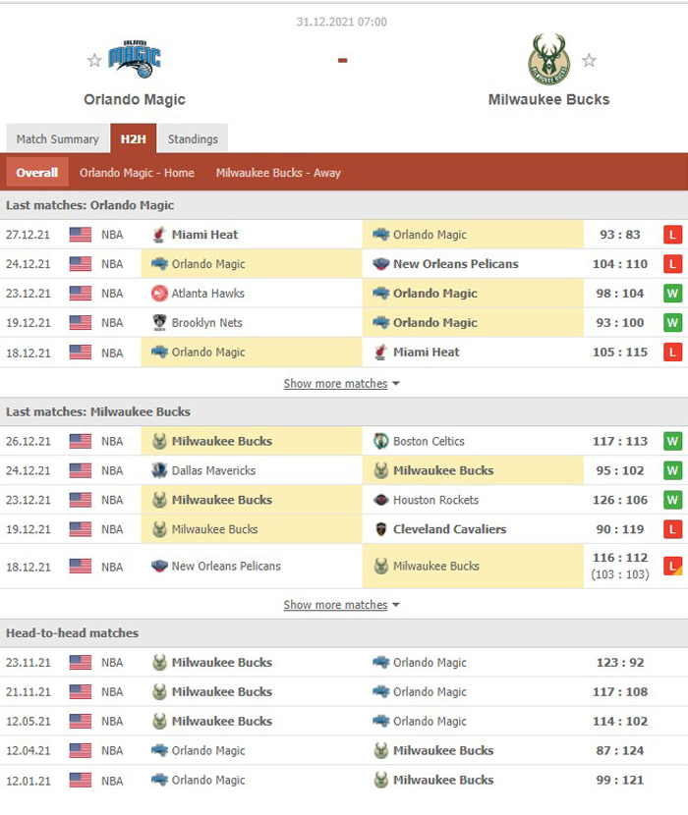Viewport: 688px width, 815px height.
Task: Click the Boston Celtics team name
Action: (x=429, y=441)
